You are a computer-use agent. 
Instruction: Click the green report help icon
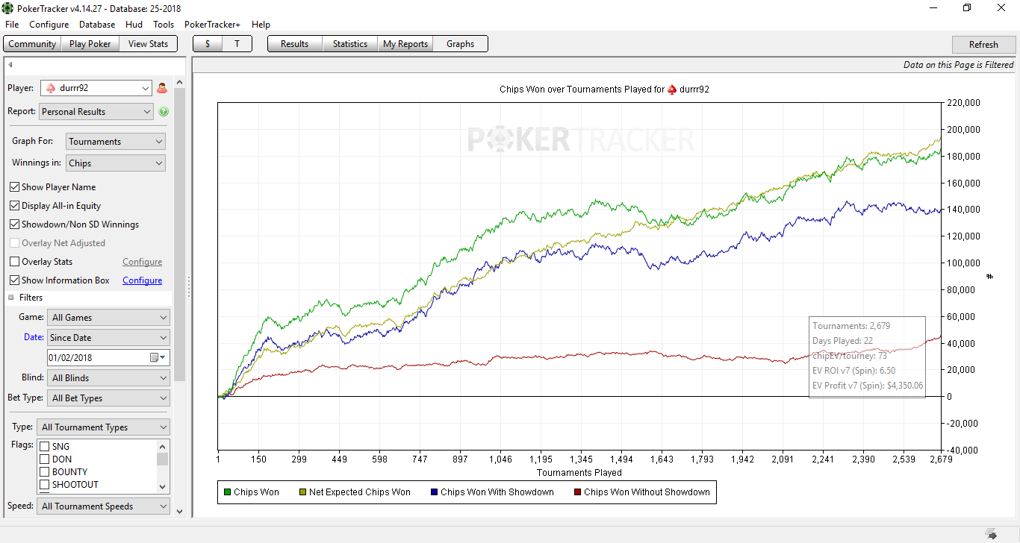(164, 112)
